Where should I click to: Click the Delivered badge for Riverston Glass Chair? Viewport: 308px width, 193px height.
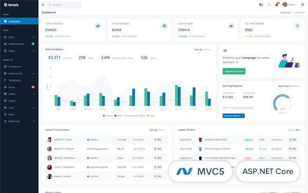click(248, 140)
